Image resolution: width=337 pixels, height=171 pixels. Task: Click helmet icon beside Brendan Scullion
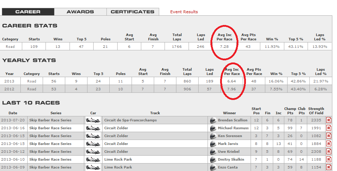[x=213, y=120]
